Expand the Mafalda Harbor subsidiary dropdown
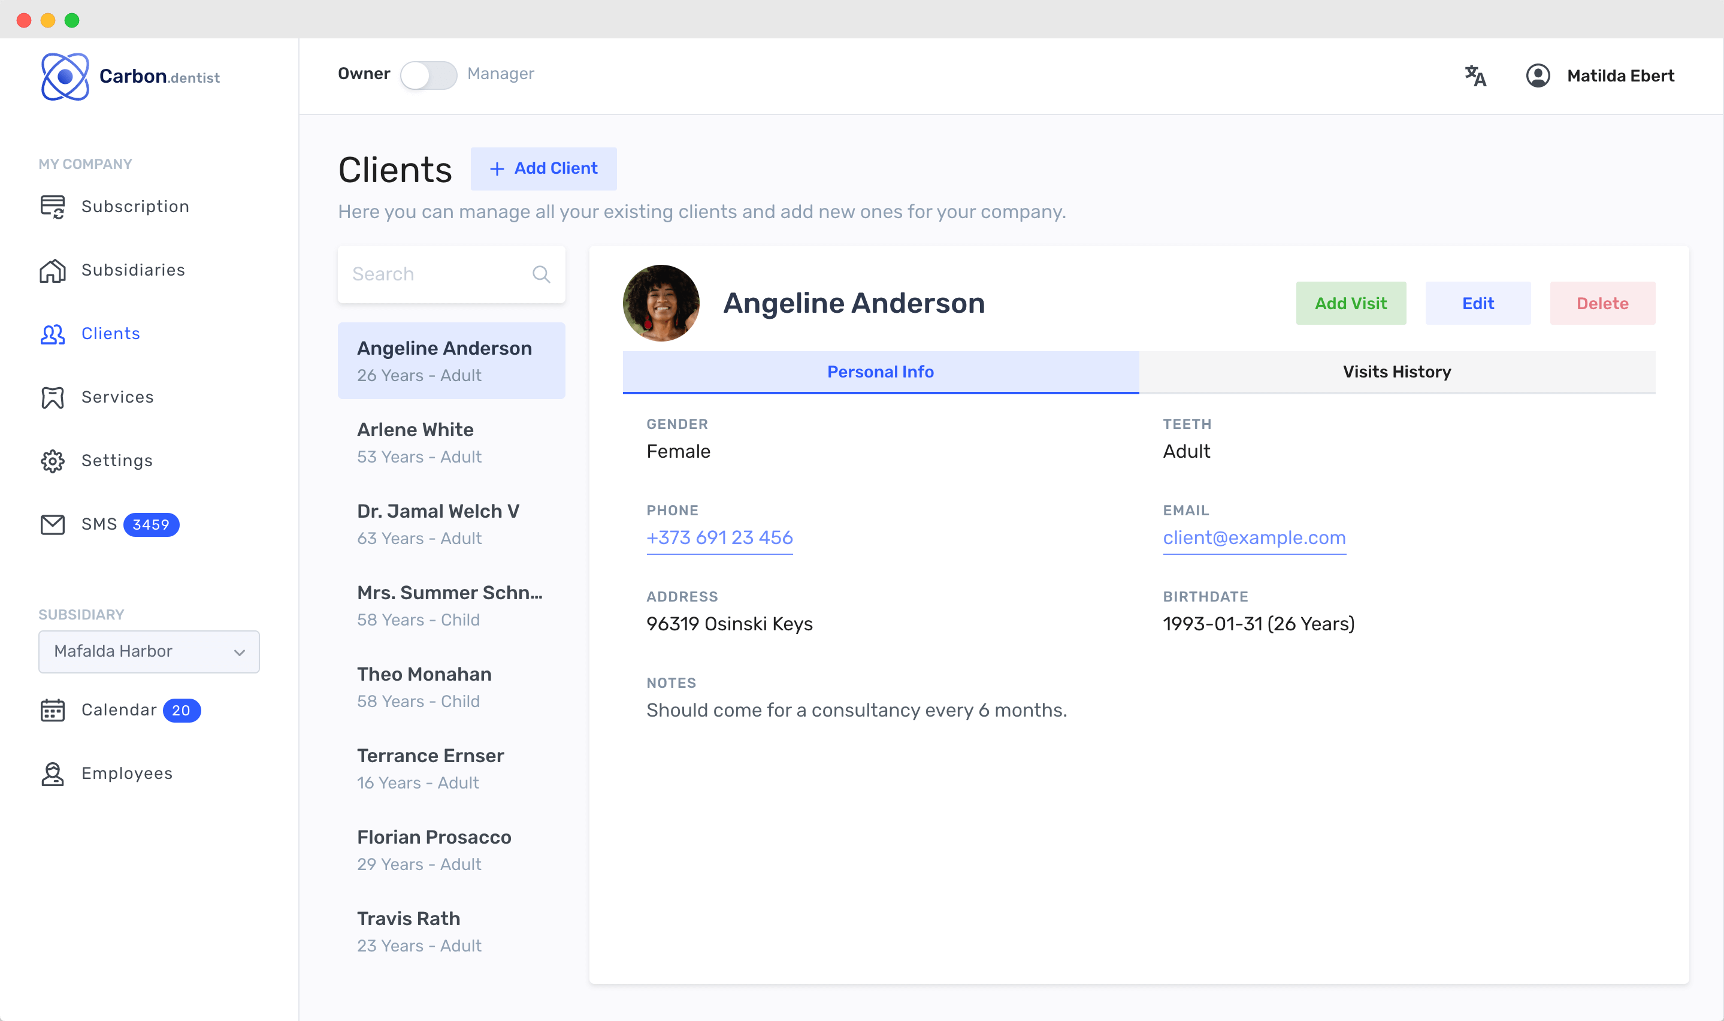Viewport: 1724px width, 1021px height. point(149,651)
